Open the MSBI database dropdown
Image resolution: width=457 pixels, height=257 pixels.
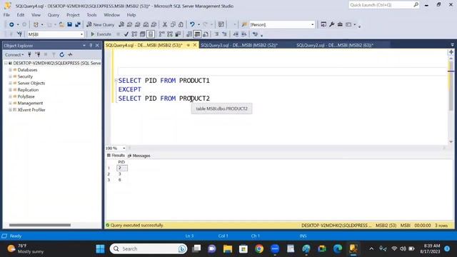tap(81, 34)
